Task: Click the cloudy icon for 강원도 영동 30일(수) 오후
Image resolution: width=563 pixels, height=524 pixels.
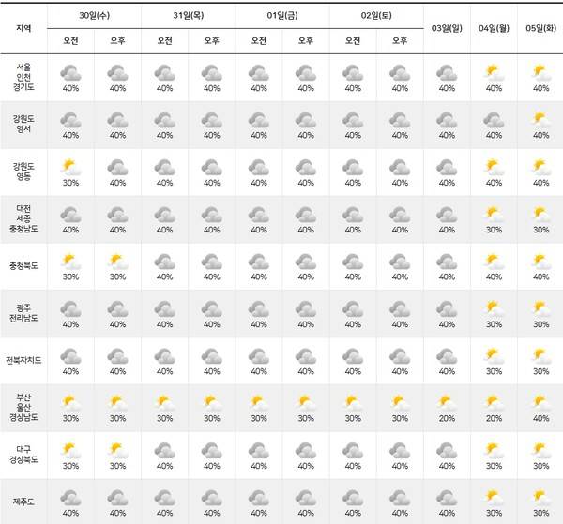Action: coord(118,168)
